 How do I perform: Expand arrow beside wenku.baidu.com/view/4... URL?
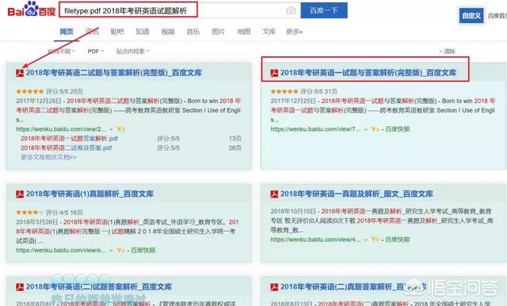click(366, 240)
